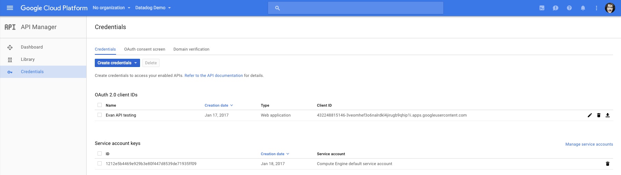Activate Cloud Shell icon in top bar
This screenshot has height=175, width=621.
coord(542,8)
